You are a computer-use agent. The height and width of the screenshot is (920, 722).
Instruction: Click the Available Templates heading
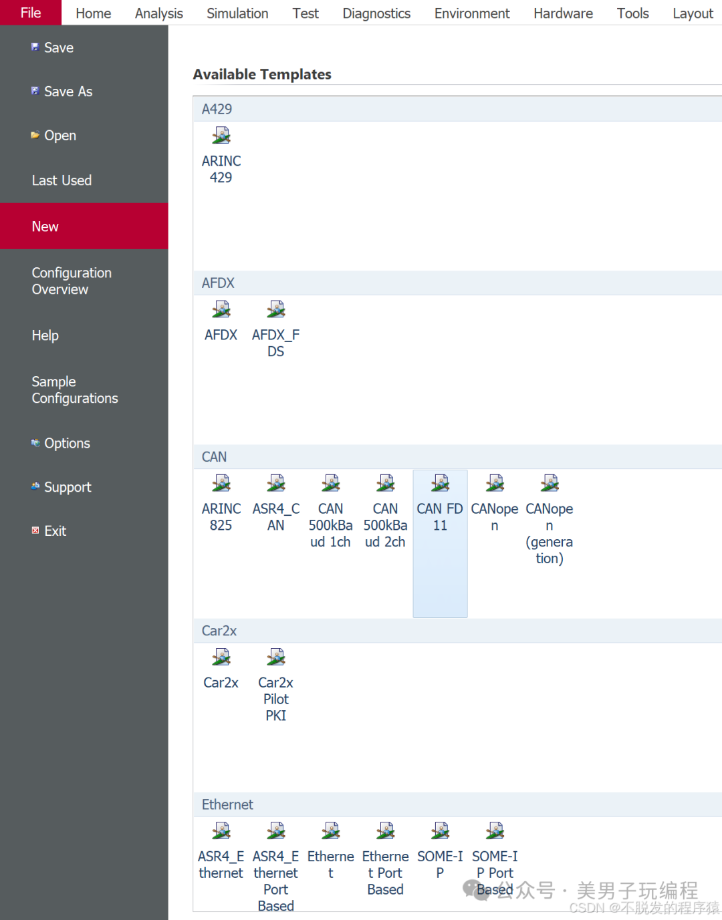(x=262, y=74)
